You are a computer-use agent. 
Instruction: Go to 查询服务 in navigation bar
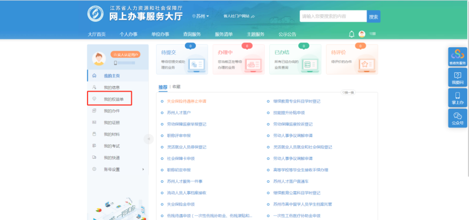click(192, 34)
